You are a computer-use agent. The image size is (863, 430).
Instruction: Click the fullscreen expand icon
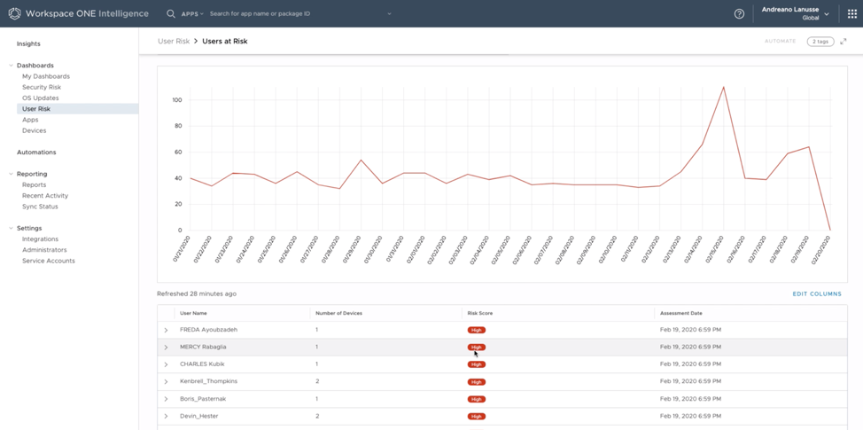pos(844,42)
